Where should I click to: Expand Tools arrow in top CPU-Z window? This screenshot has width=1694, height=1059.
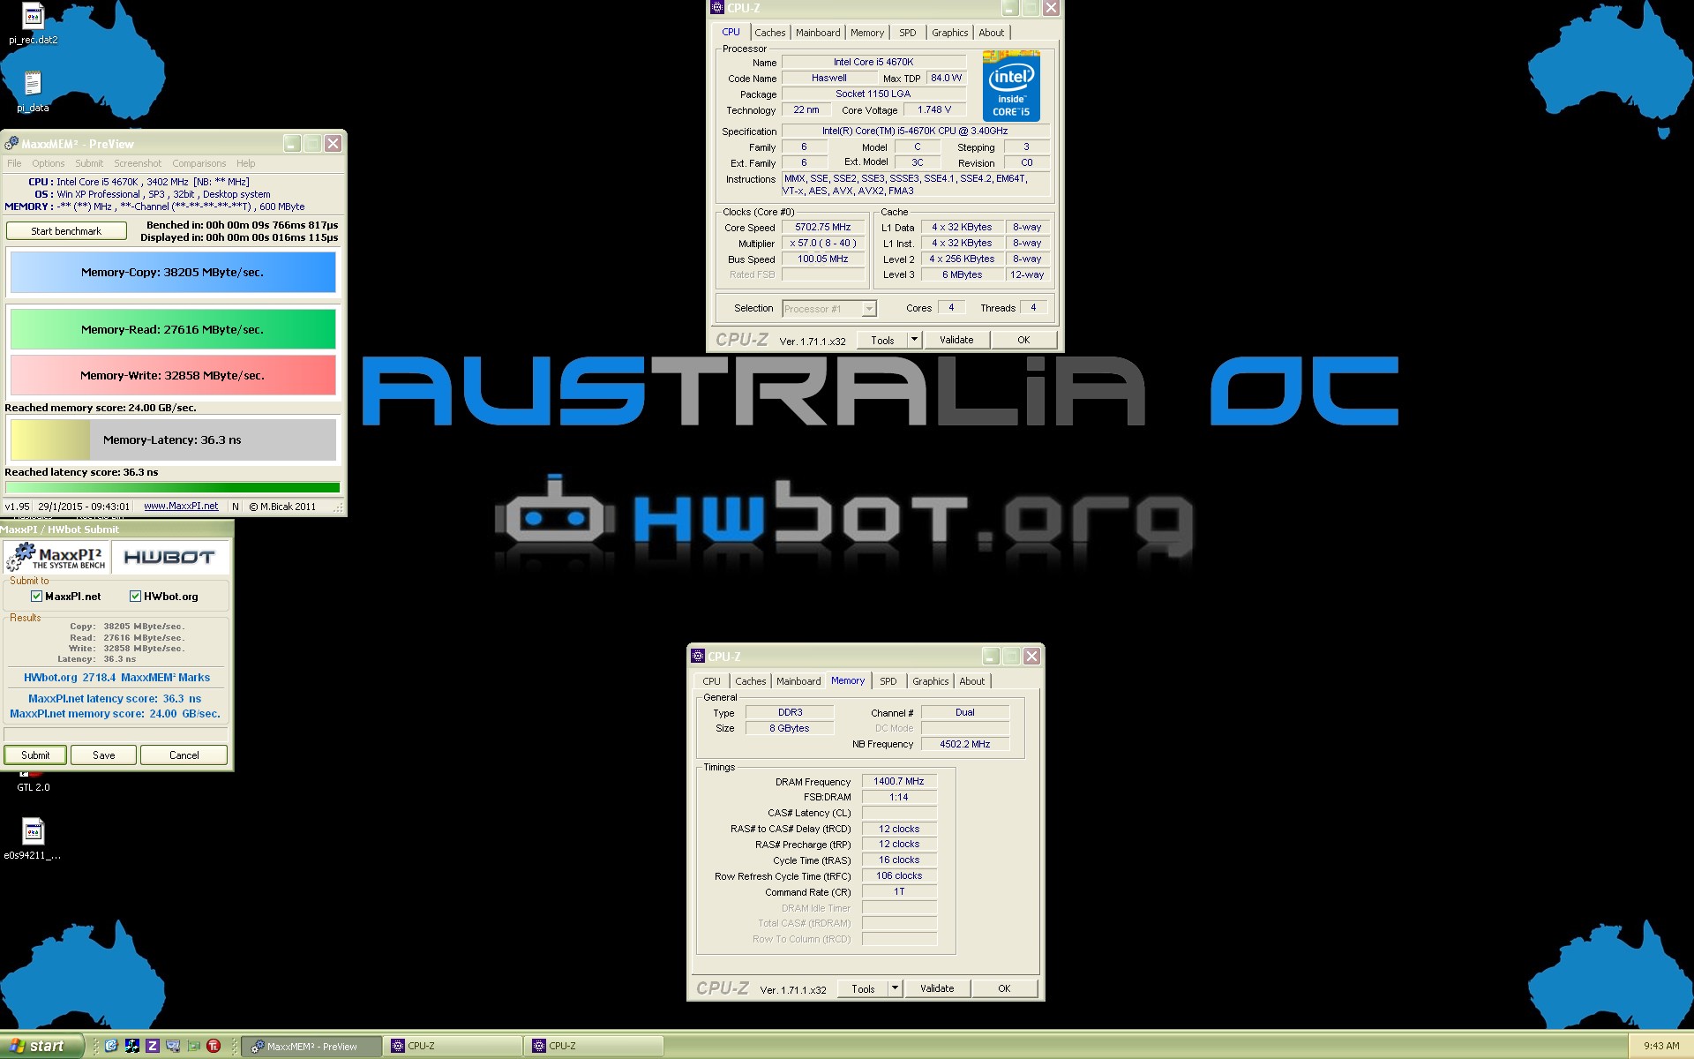click(x=914, y=340)
